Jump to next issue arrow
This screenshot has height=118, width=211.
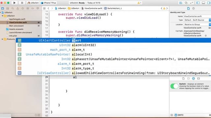pyautogui.click(x=167, y=8)
